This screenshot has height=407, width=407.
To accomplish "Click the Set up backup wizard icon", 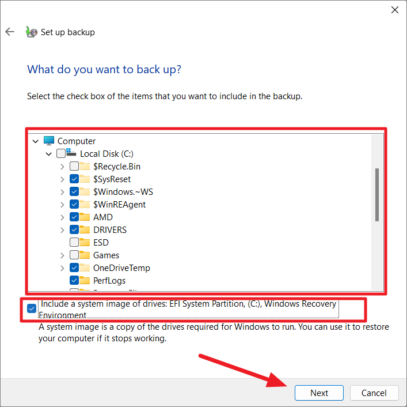I will point(32,32).
